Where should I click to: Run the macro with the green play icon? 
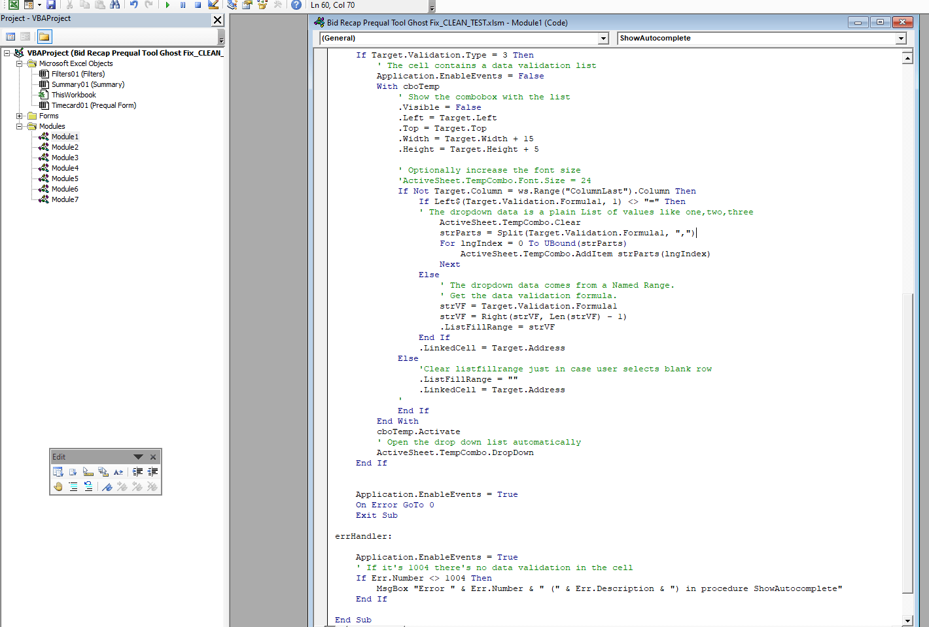[x=167, y=5]
